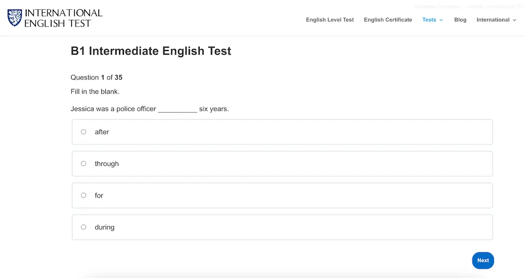
Task: Click the chevron icon next to Tests
Action: pyautogui.click(x=441, y=20)
